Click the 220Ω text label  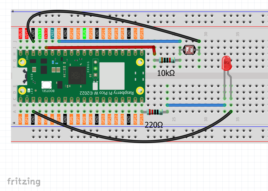pos(154,125)
